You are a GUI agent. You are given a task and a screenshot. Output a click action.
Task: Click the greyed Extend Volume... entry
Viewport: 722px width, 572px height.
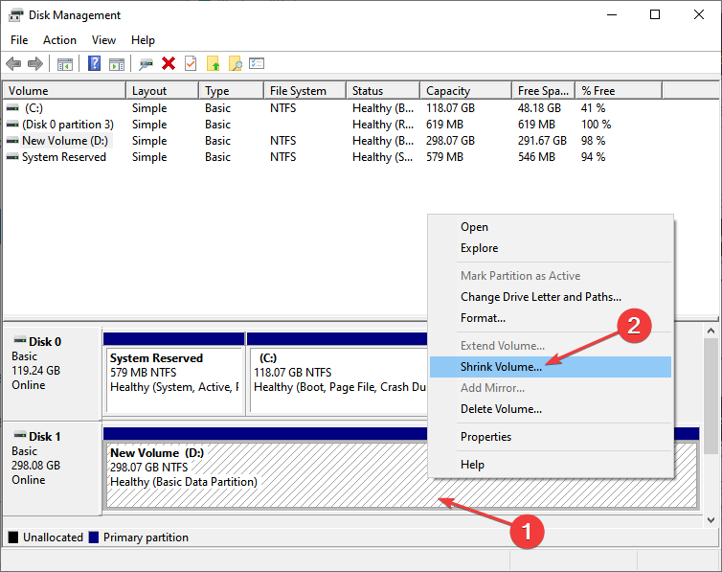click(x=551, y=346)
